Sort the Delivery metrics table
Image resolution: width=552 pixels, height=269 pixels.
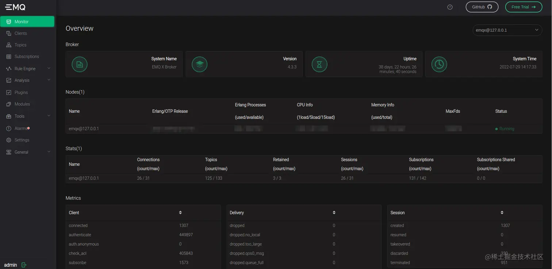[x=334, y=213]
